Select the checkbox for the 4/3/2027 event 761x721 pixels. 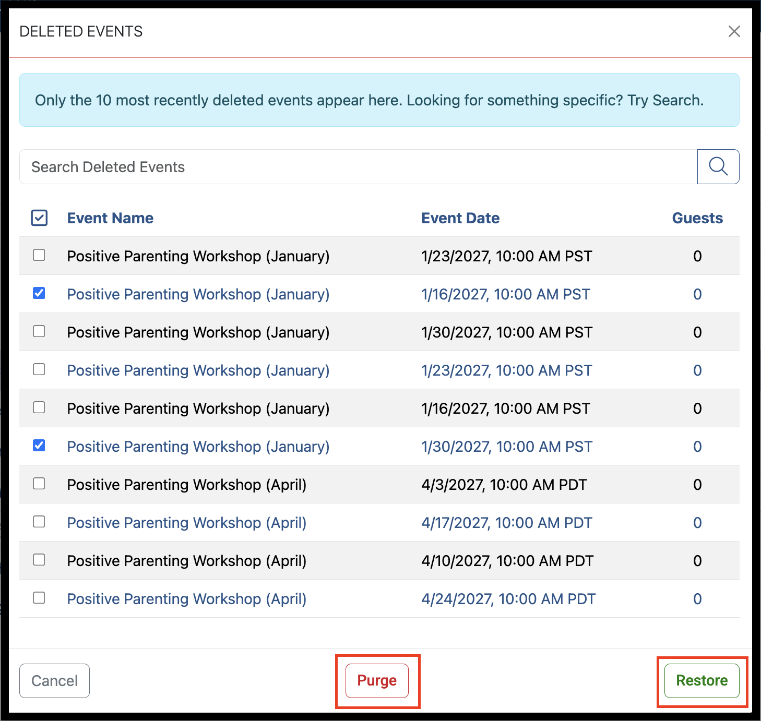(x=39, y=484)
